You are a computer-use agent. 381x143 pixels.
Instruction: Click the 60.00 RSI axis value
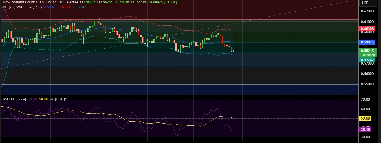pyautogui.click(x=366, y=109)
